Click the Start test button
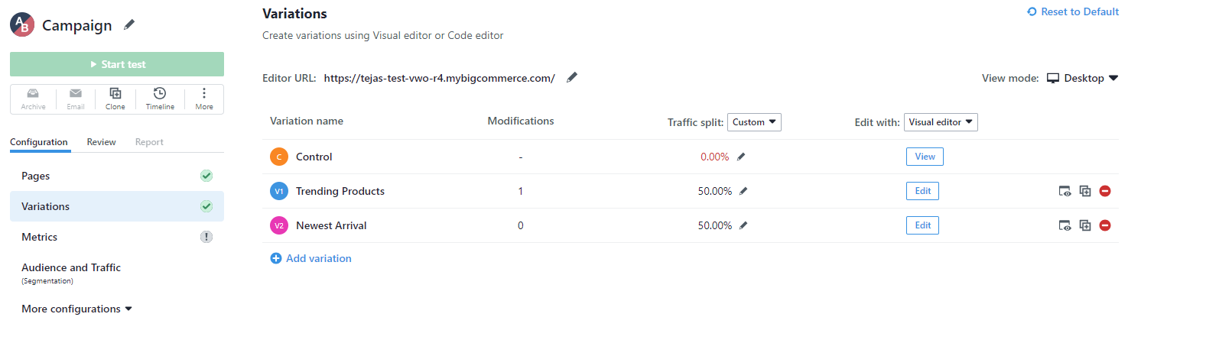Viewport: 1206px width, 343px height. click(117, 64)
